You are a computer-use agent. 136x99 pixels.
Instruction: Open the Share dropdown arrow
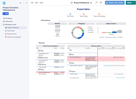[x=134, y=3]
